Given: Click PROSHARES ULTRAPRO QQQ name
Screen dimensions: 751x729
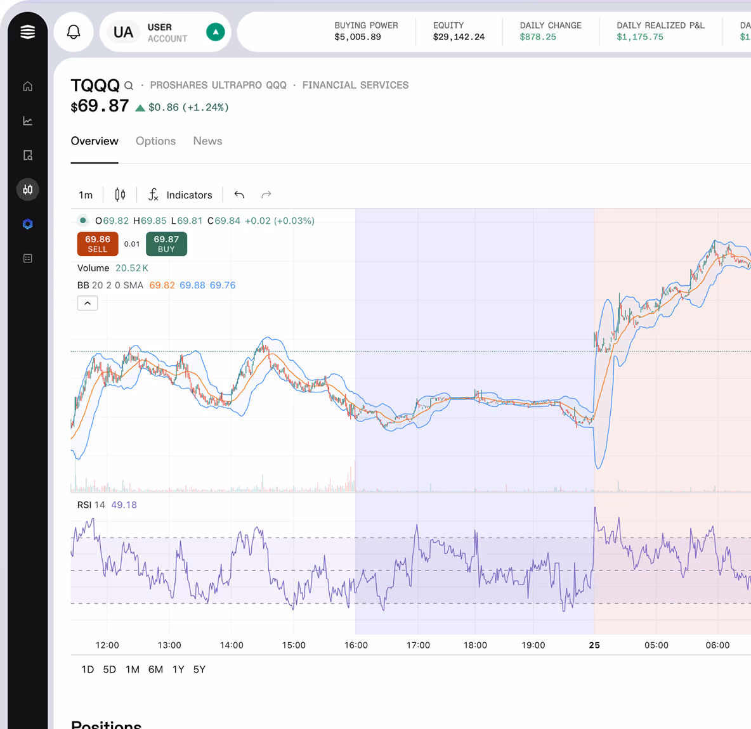Looking at the screenshot, I should [218, 85].
